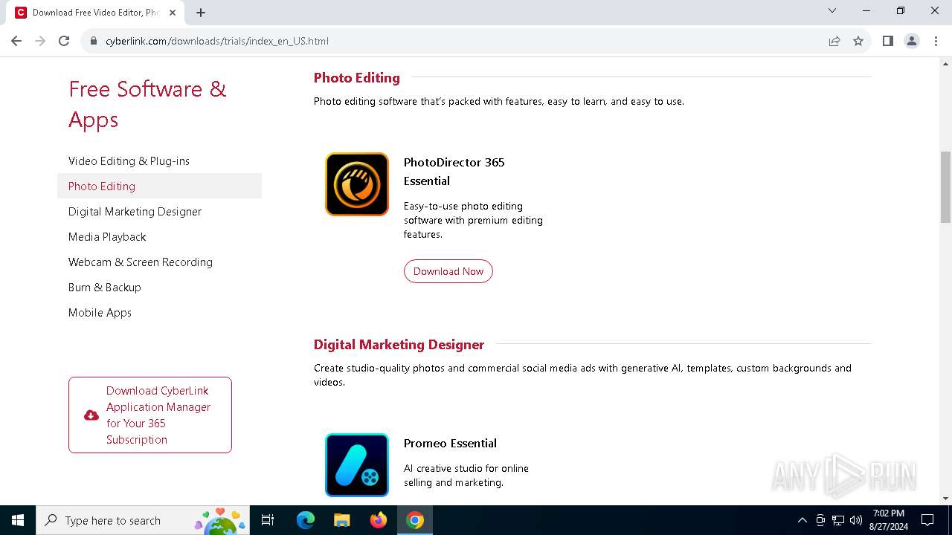952x535 pixels.
Task: Click the Promeo Essential app icon
Action: pos(357,465)
